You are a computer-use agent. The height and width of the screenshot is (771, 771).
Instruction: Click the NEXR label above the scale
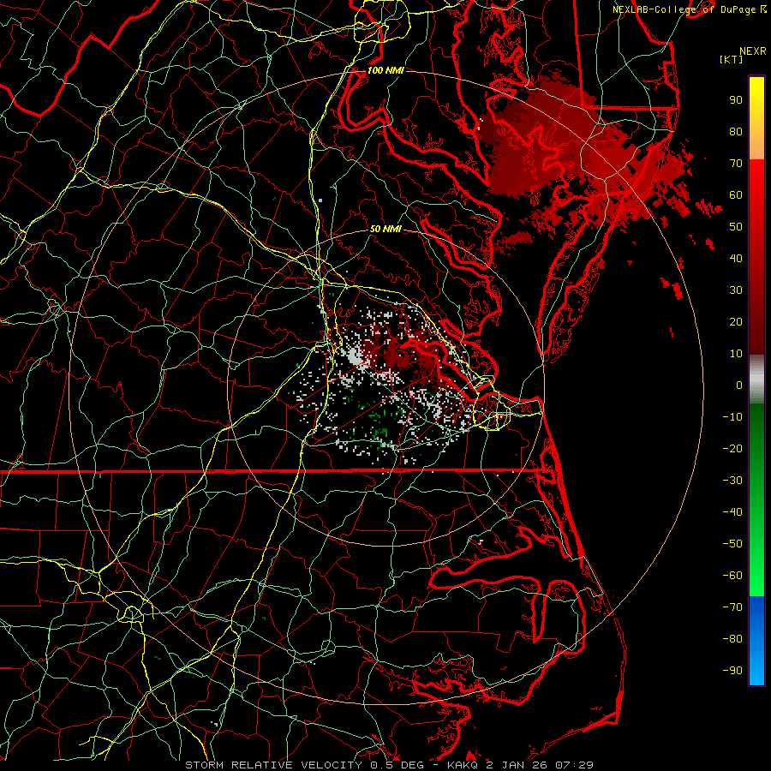pyautogui.click(x=753, y=51)
